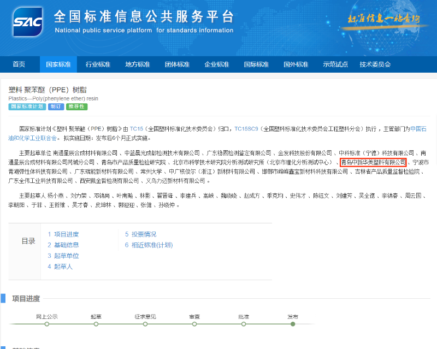Open the 技术委员会 menu item
The height and width of the screenshot is (349, 437).
tap(375, 64)
